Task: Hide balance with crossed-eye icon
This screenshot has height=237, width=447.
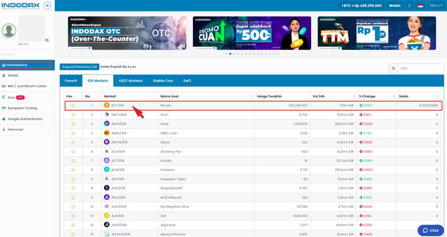Action: (47, 40)
